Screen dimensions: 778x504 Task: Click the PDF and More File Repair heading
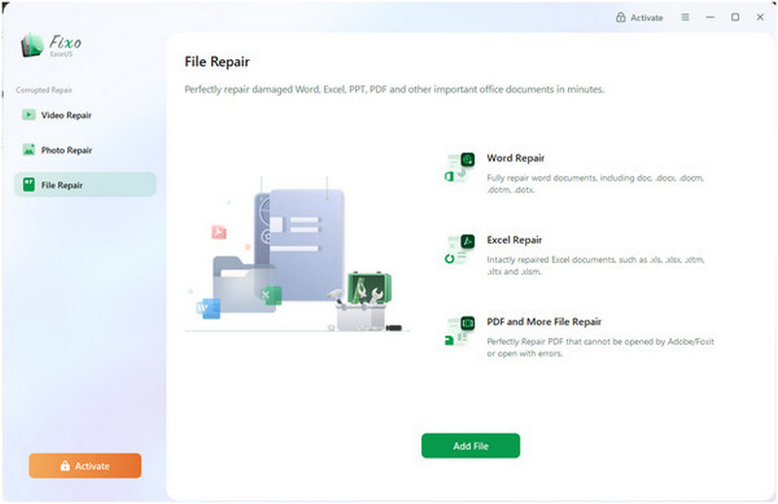[544, 321]
